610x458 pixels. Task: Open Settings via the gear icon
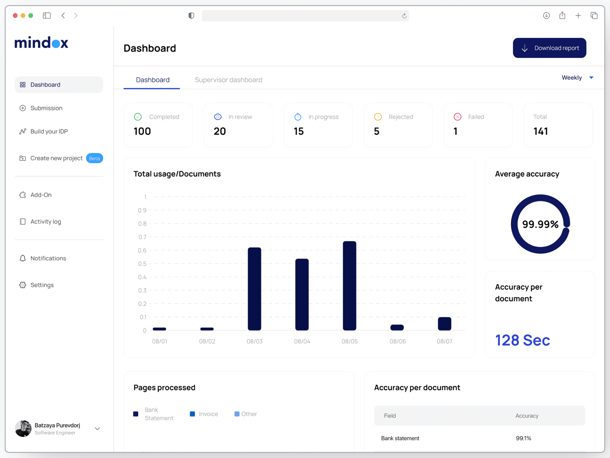pos(23,285)
